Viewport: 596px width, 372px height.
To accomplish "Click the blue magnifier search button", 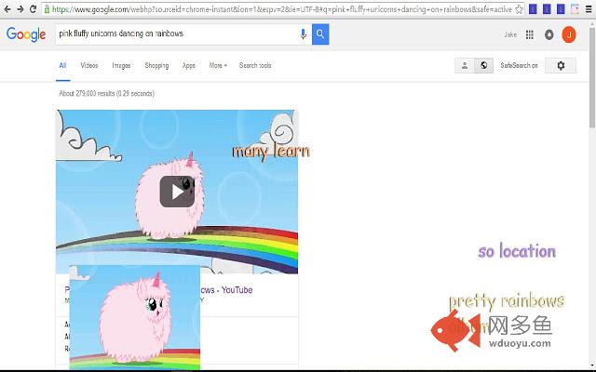I will click(x=320, y=34).
